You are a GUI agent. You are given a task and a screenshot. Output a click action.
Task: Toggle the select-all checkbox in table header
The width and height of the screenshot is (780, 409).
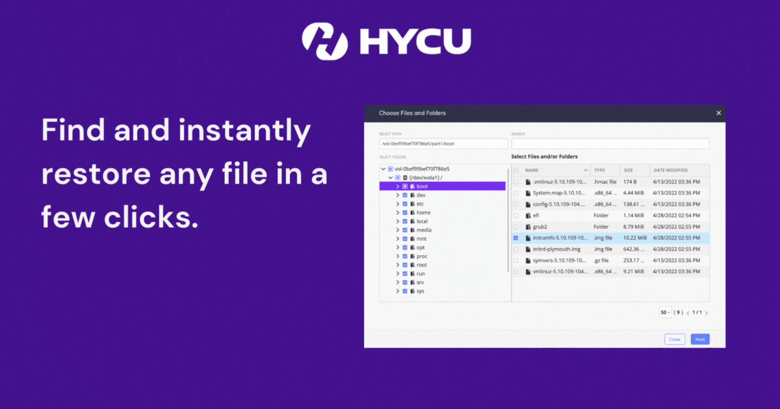click(x=516, y=170)
